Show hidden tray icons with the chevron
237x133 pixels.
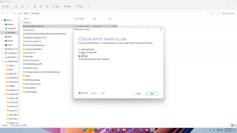pyautogui.click(x=210, y=130)
